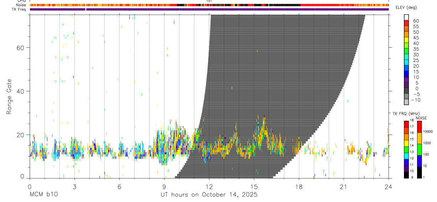Click the green swatch in the NOISE colorbar

pos(420,150)
